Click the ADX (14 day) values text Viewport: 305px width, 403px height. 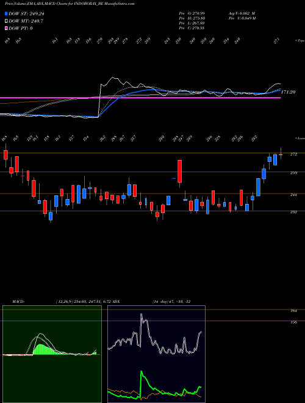point(171,302)
